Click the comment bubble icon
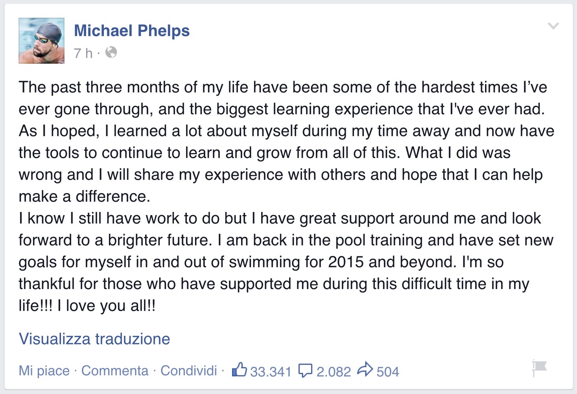This screenshot has width=577, height=394. 305,370
